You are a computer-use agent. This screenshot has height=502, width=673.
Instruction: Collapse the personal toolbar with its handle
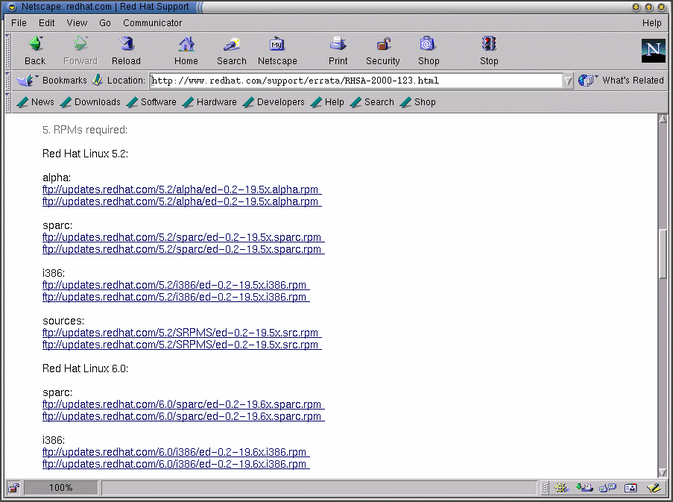(7, 102)
